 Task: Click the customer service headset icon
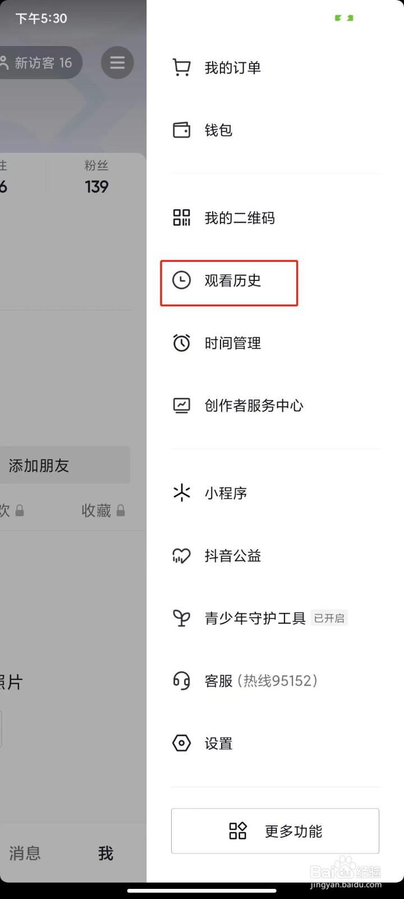pos(181,681)
